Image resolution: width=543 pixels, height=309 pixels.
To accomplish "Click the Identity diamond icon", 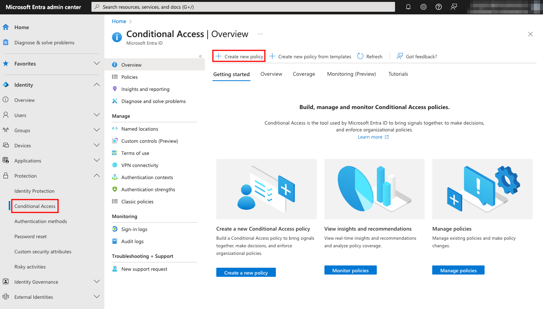I will point(6,85).
